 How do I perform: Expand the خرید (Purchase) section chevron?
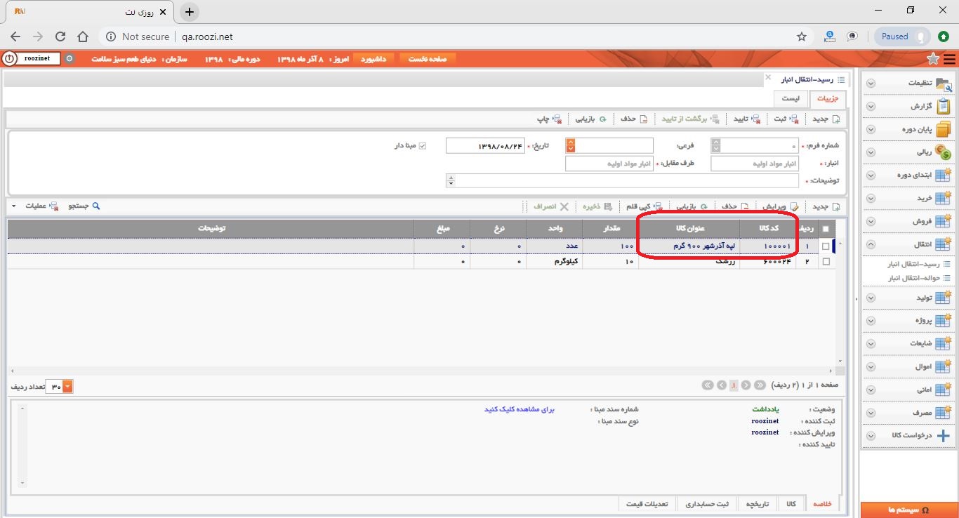click(x=871, y=199)
